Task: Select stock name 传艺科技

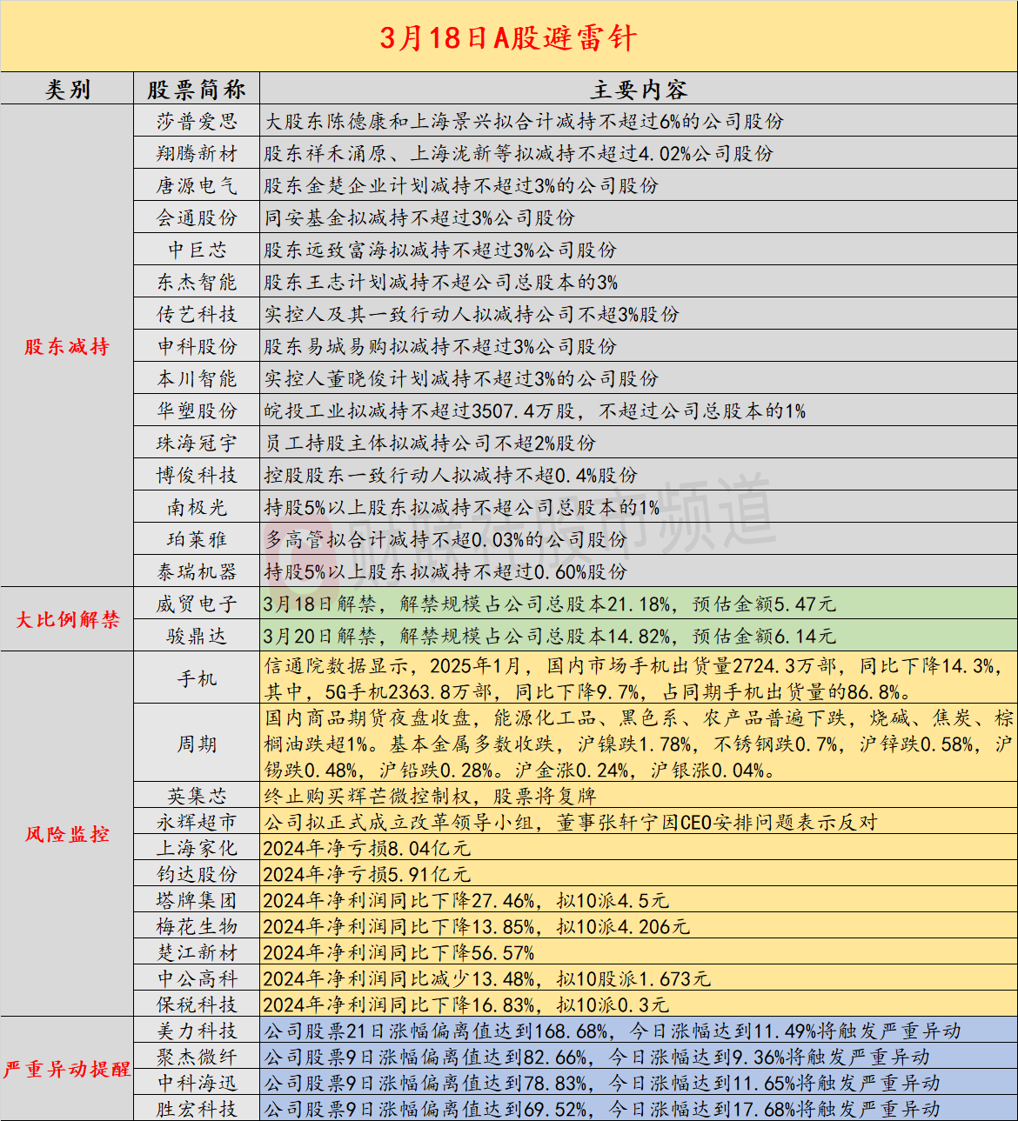Action: 197,314
